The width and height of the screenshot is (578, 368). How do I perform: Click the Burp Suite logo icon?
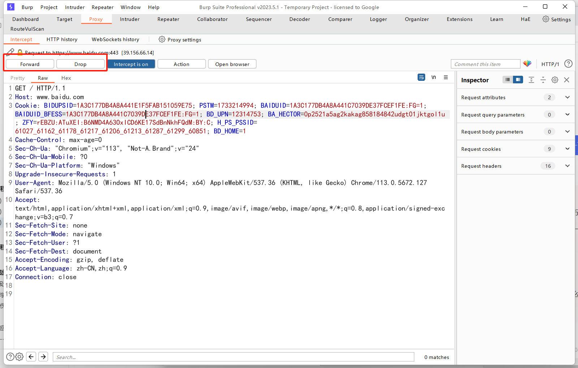coord(11,7)
